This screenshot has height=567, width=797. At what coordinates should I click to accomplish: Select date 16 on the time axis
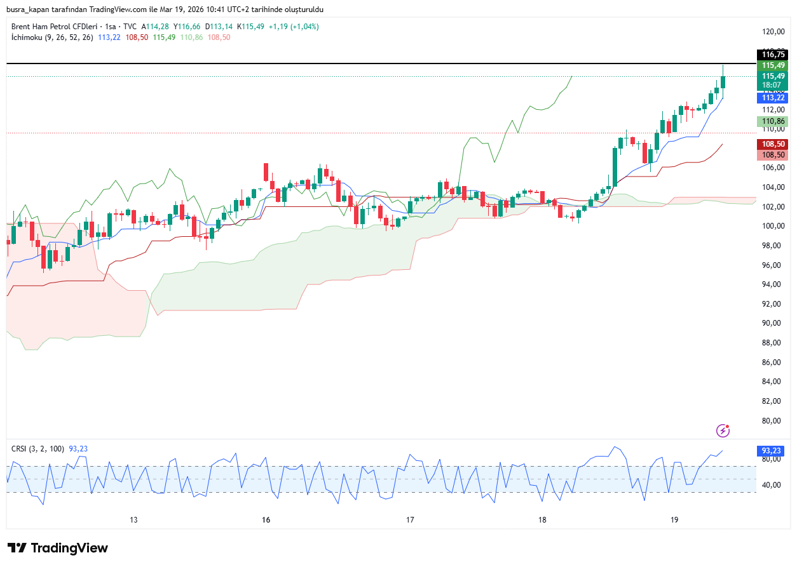click(266, 520)
